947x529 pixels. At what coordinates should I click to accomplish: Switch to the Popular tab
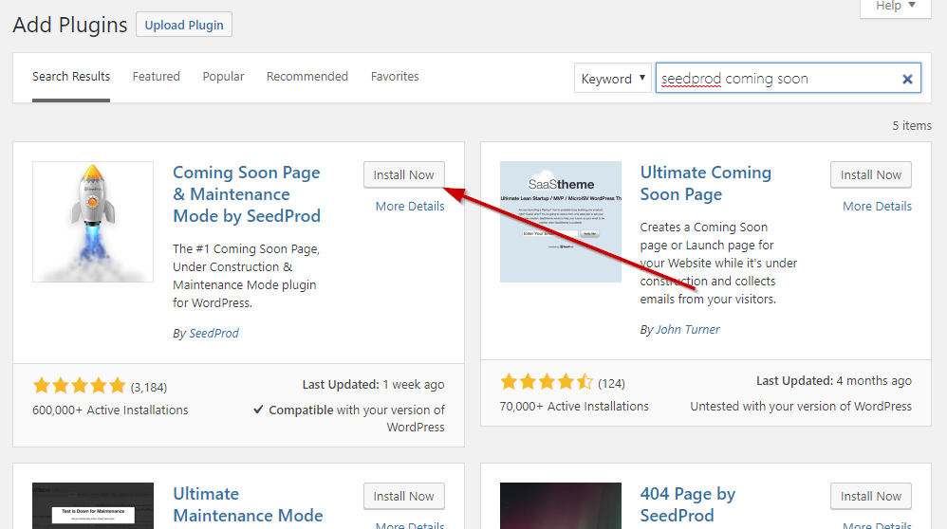point(223,77)
